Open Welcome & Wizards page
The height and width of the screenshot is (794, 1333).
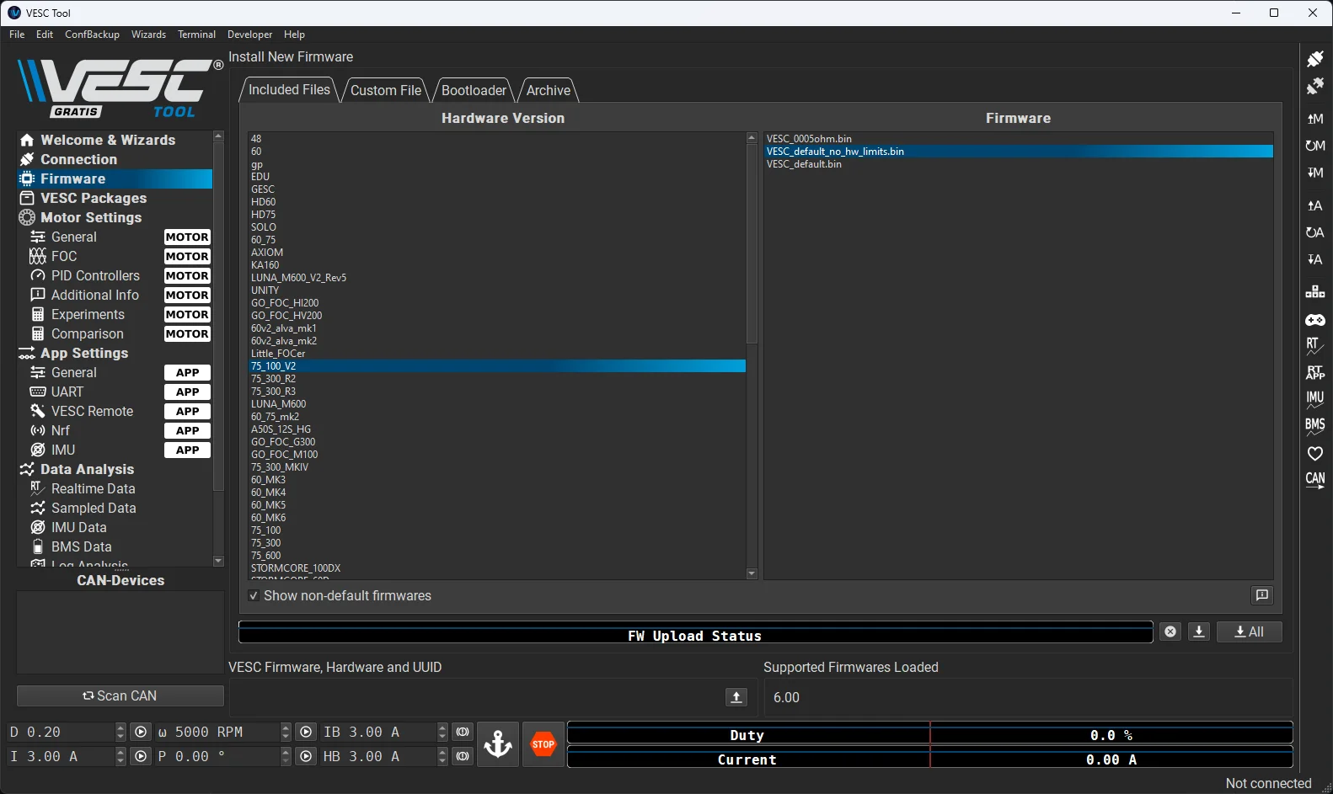[x=115, y=140]
